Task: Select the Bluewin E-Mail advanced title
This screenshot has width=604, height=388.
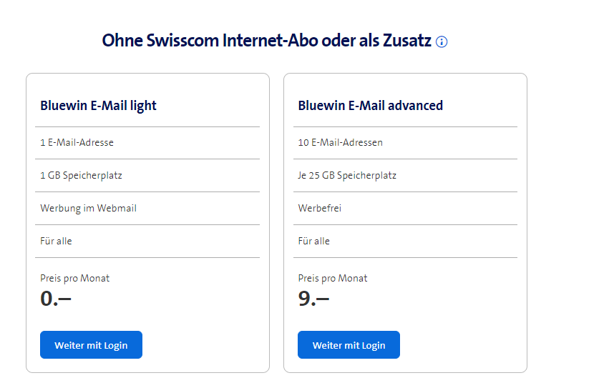Action: tap(370, 106)
